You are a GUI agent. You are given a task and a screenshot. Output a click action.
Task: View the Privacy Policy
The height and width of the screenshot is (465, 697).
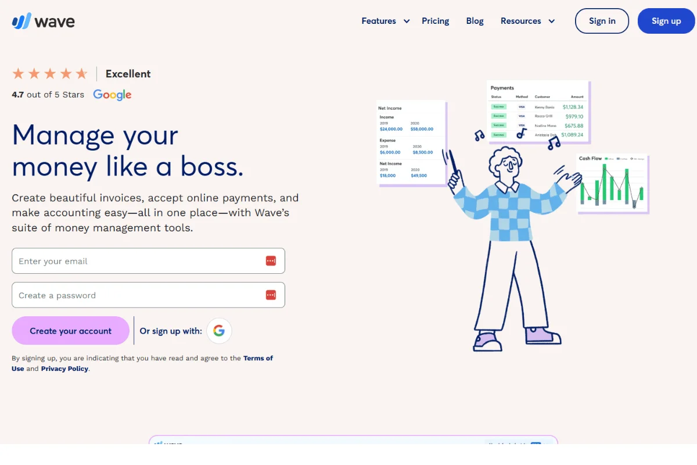pos(64,368)
